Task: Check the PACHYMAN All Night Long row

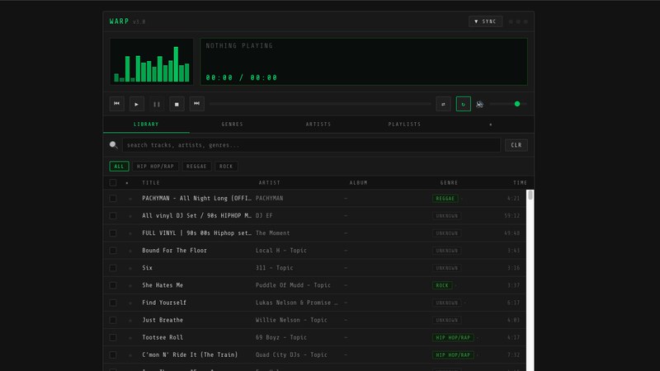Action: pos(113,198)
